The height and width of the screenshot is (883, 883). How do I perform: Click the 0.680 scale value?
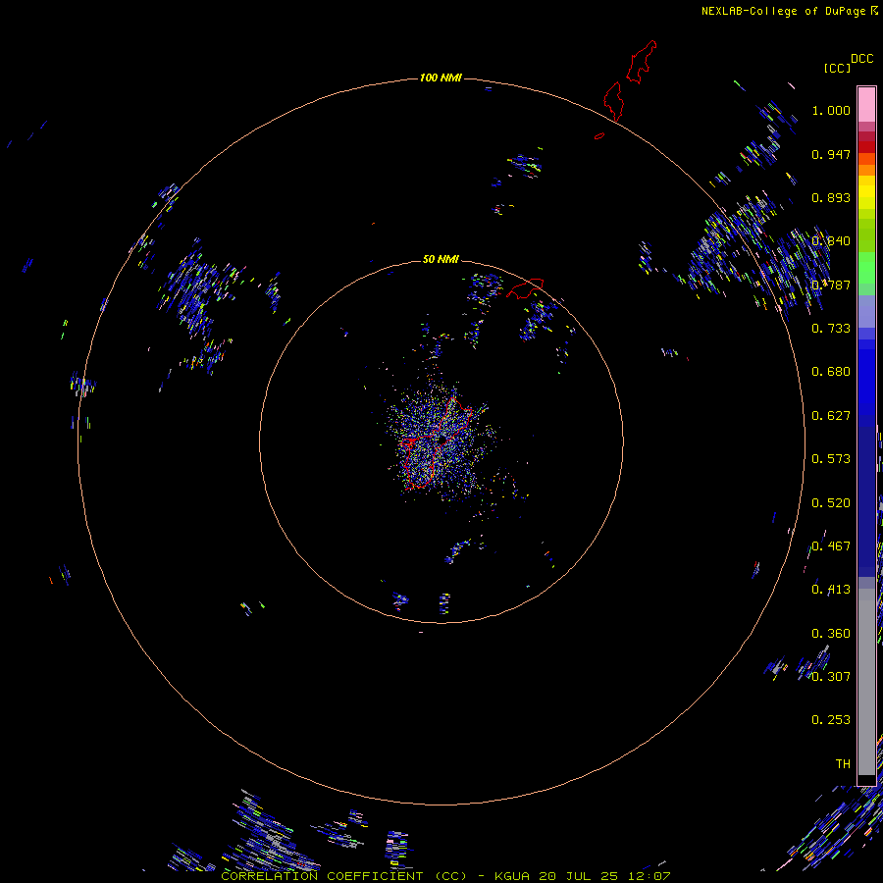831,372
